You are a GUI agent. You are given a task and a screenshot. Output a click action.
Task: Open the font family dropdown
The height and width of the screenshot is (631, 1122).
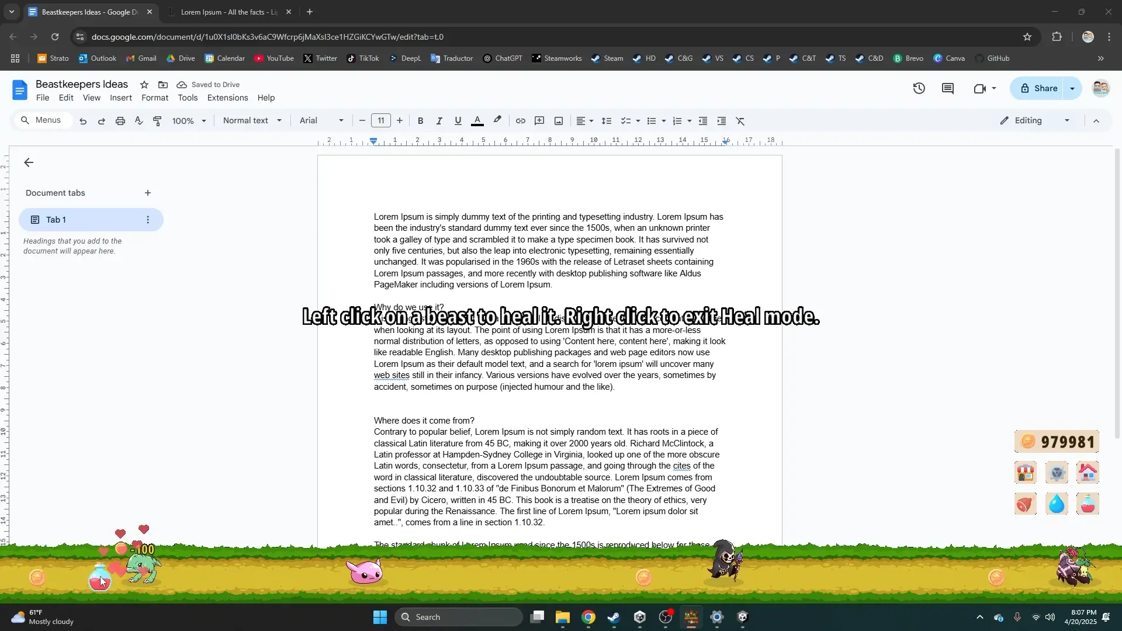[x=321, y=120]
